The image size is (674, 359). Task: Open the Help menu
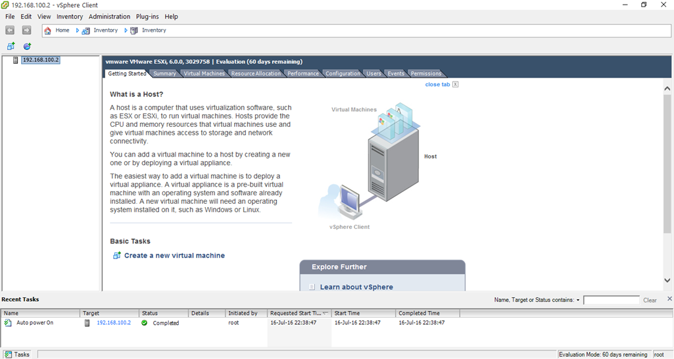(171, 16)
